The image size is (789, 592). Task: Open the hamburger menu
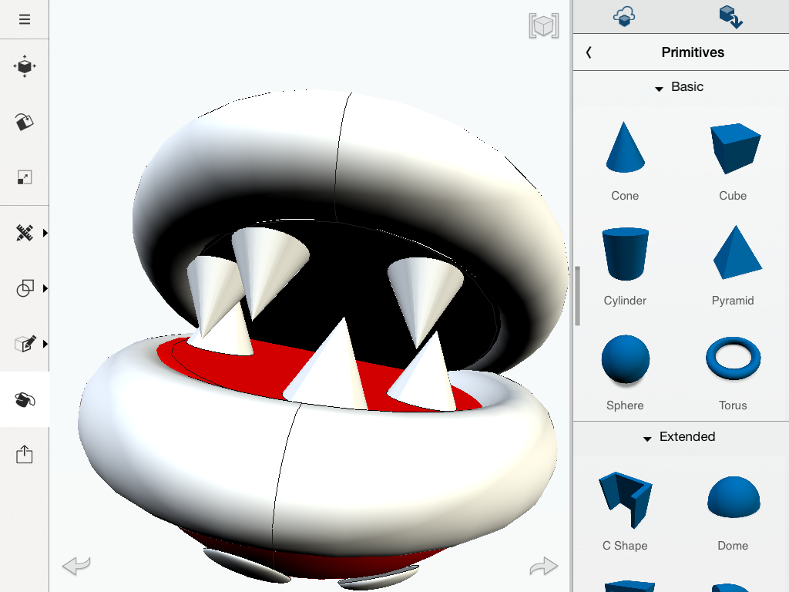[25, 18]
